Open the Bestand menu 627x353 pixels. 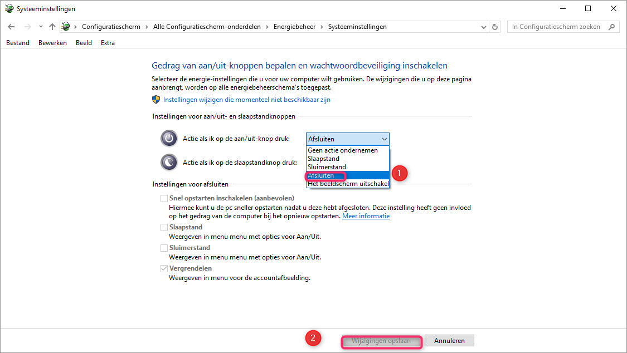[x=18, y=43]
